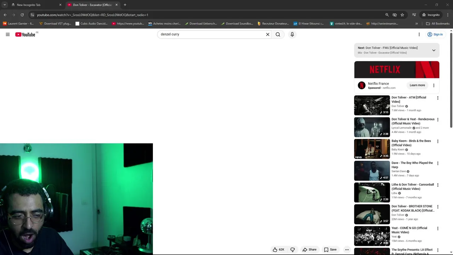453x255 pixels.
Task: Click the page vertical scrollbar thumb
Action: coord(451,80)
